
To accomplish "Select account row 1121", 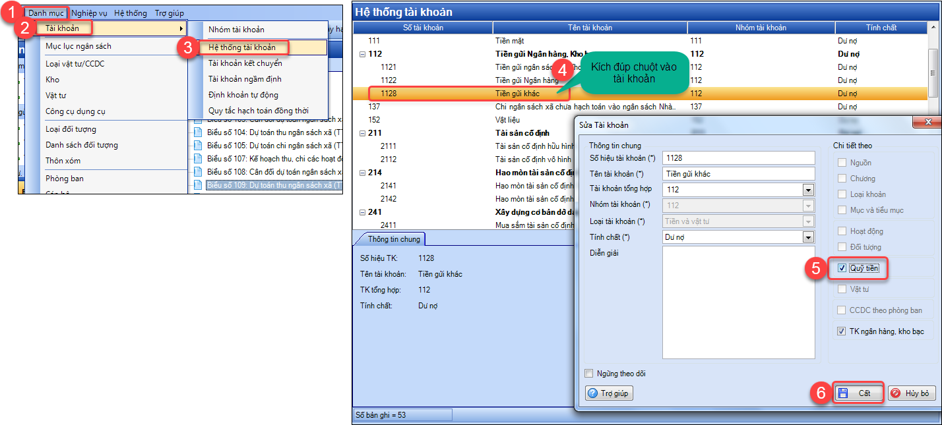I will (640, 67).
